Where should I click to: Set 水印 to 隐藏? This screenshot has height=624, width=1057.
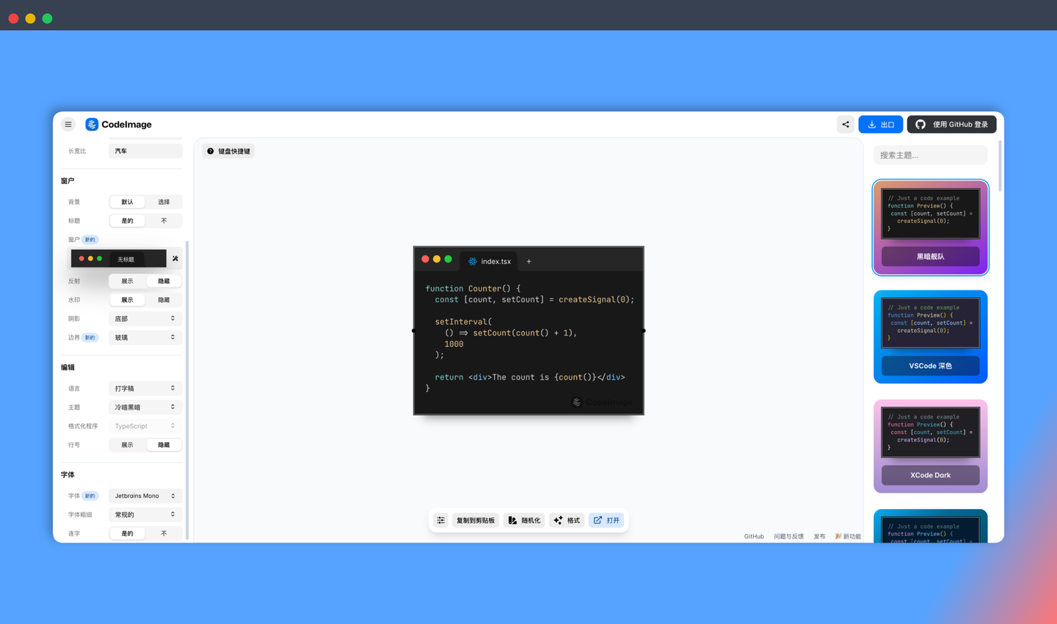pos(164,300)
